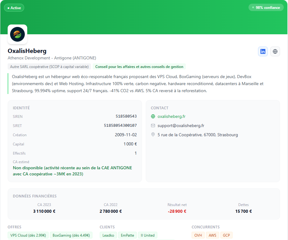Image resolution: width=288 pixels, height=240 pixels.
Task: Toggle the BoxGaming offer chip
Action: (71, 235)
